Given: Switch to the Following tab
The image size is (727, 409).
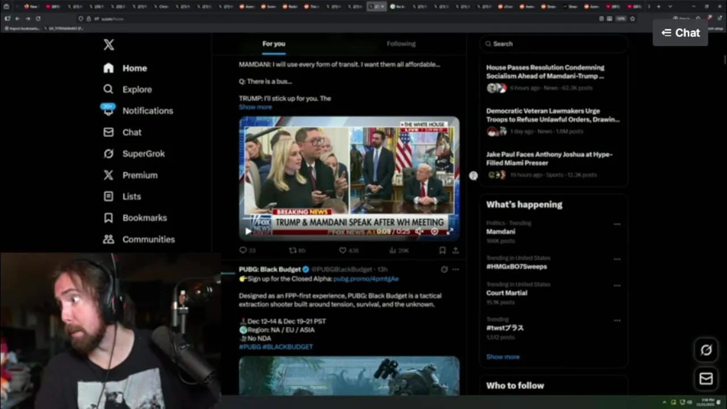Looking at the screenshot, I should pos(401,44).
